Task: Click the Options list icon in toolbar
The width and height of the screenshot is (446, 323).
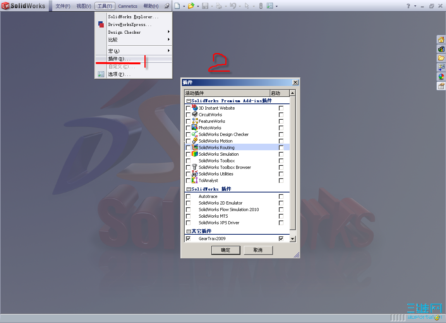Action: [269, 6]
